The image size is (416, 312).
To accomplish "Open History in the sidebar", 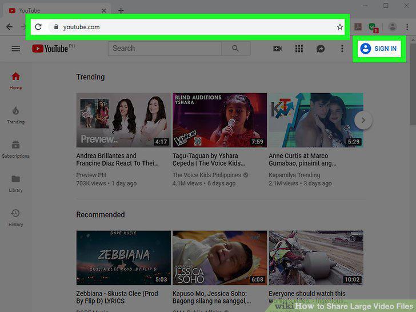I will [x=15, y=218].
